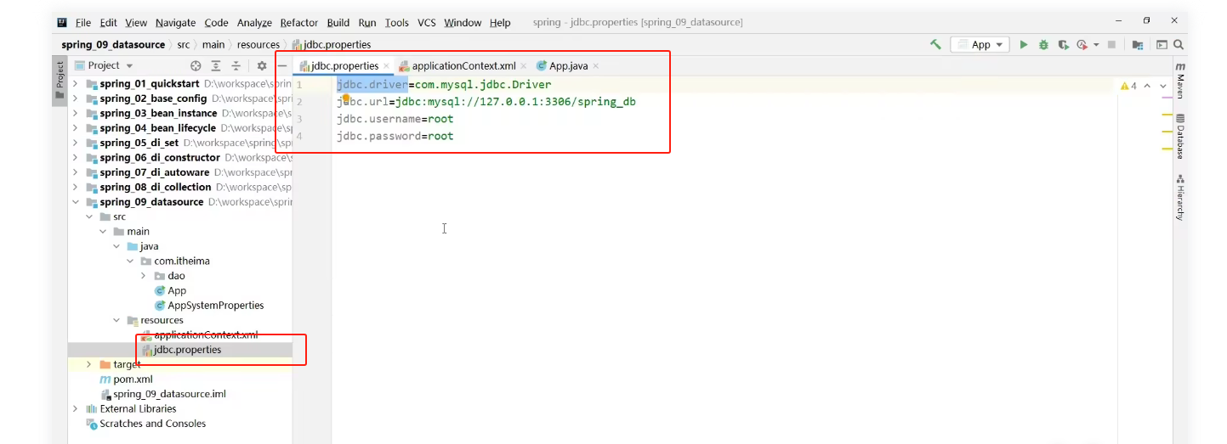The height and width of the screenshot is (444, 1227).
Task: Click the intention light bulb icon in editor
Action: (346, 99)
